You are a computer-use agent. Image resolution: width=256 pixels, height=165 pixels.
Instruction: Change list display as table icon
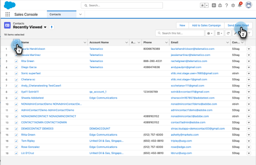click(x=219, y=34)
